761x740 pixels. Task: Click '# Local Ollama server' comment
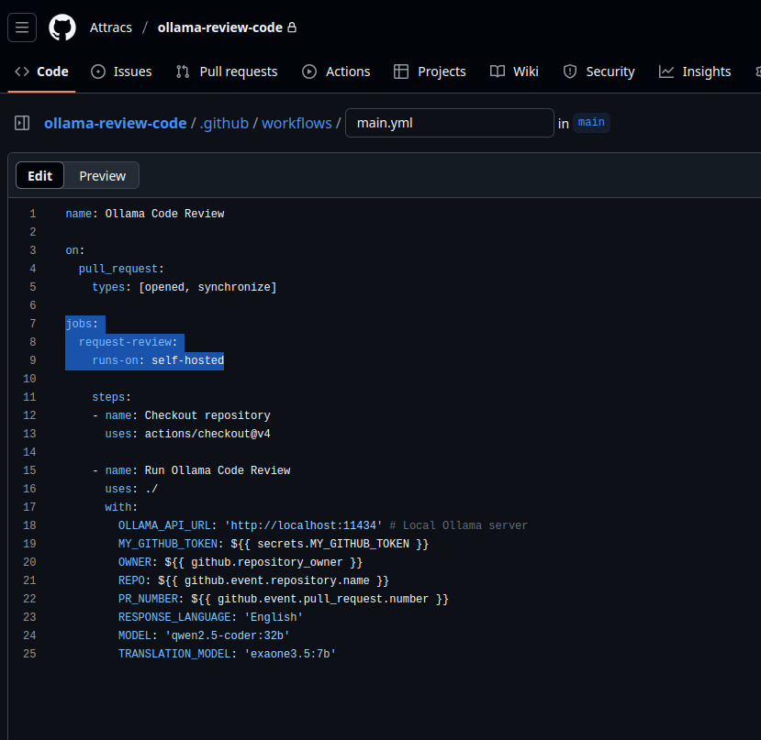(459, 525)
